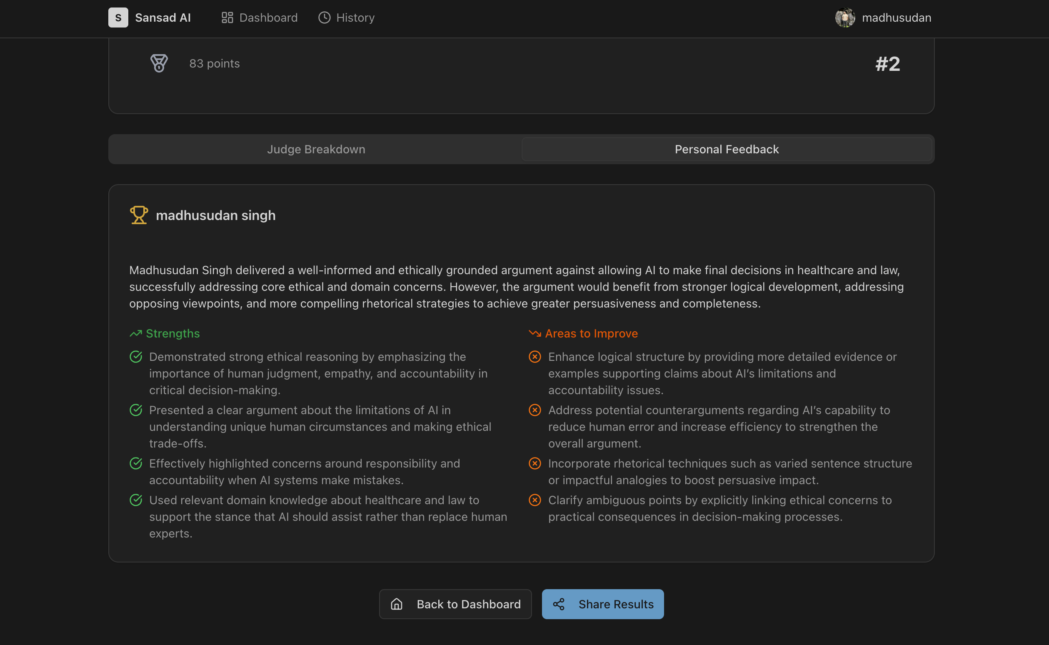This screenshot has width=1049, height=645.
Task: Click the Dashboard grid icon
Action: (x=227, y=17)
